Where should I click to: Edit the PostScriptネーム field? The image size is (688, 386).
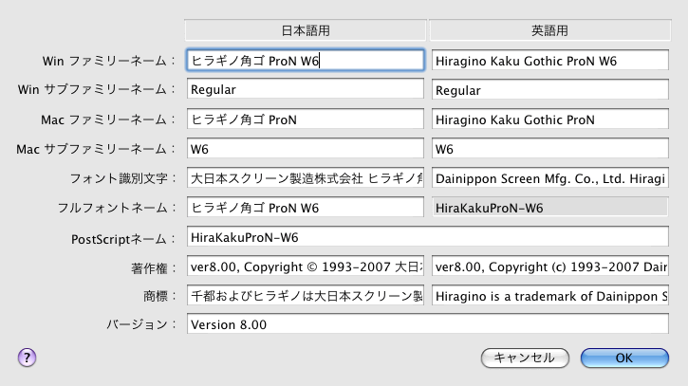(428, 237)
